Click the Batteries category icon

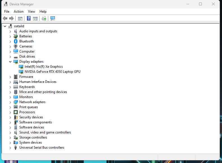[x=16, y=36]
